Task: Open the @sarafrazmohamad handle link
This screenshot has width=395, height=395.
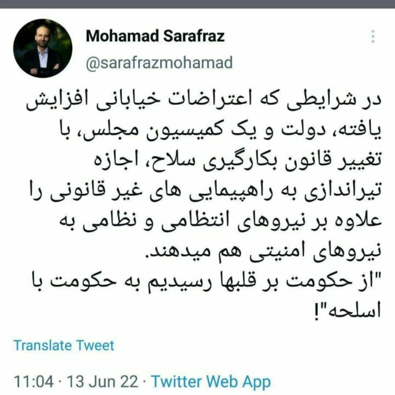Action: click(x=159, y=63)
